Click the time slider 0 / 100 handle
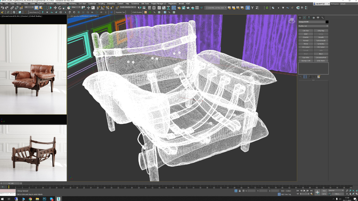 pos(11,183)
